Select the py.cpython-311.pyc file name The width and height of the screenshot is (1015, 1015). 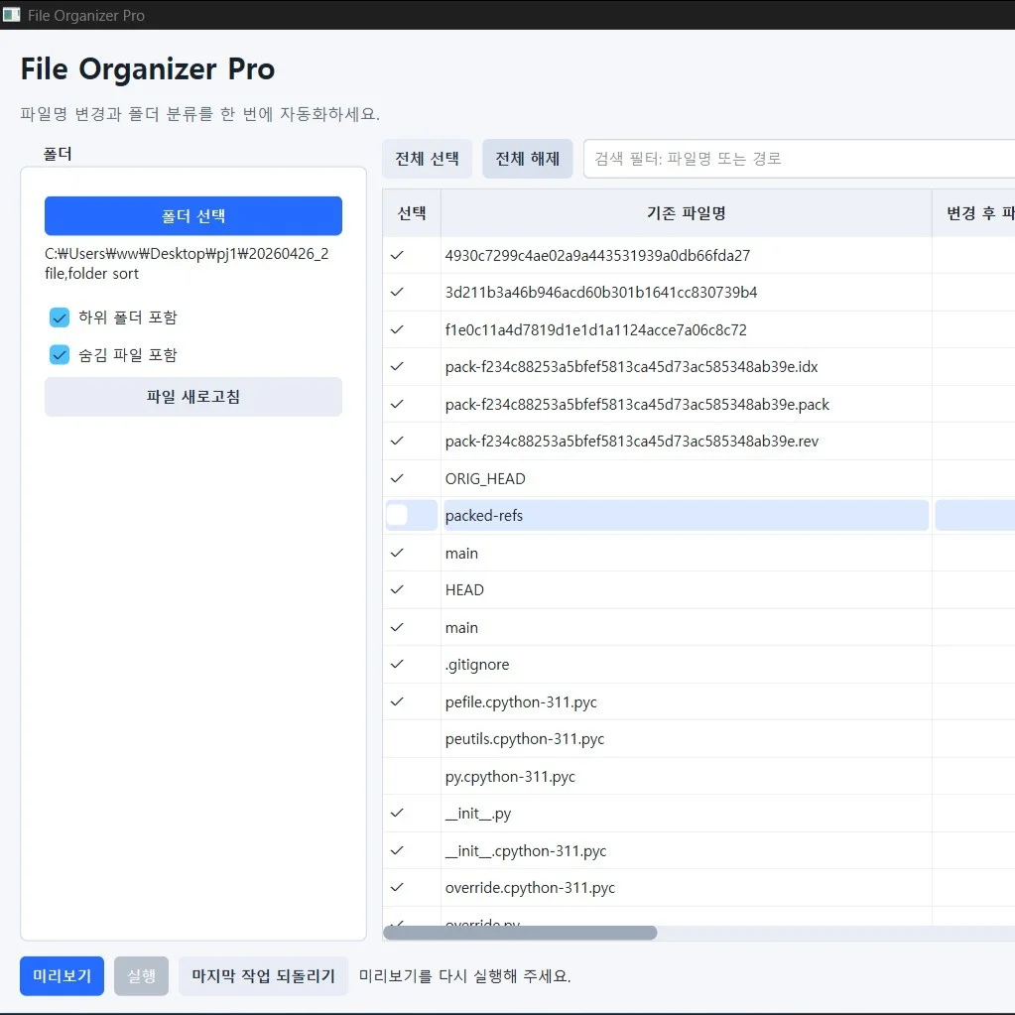(x=510, y=777)
